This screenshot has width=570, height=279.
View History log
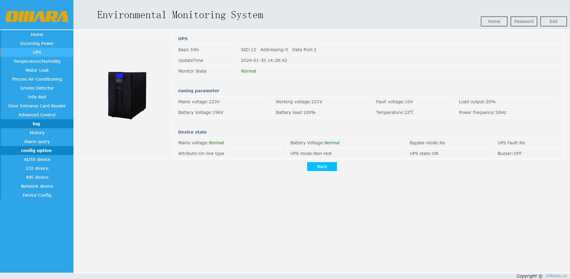pyautogui.click(x=37, y=133)
